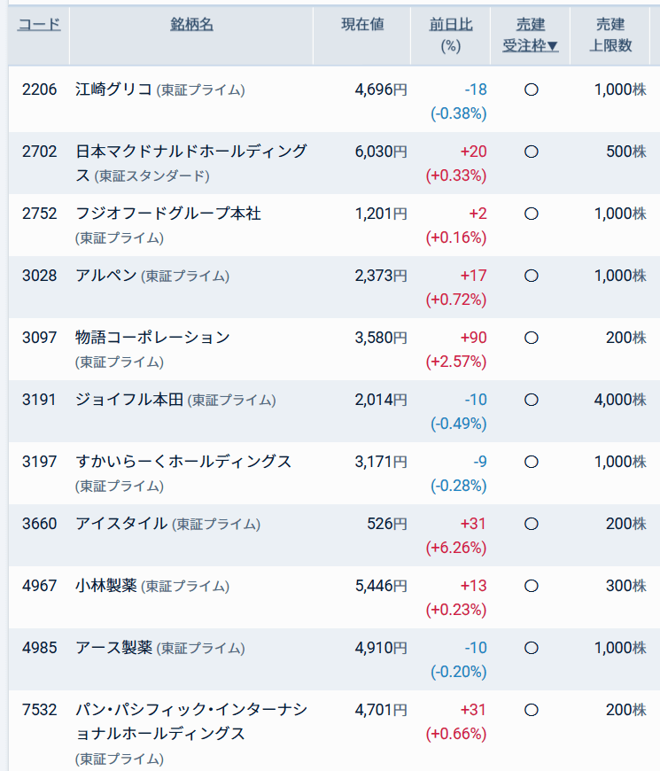This screenshot has height=771, width=660.
Task: Select the 銘柄名 column header
Action: 191,24
